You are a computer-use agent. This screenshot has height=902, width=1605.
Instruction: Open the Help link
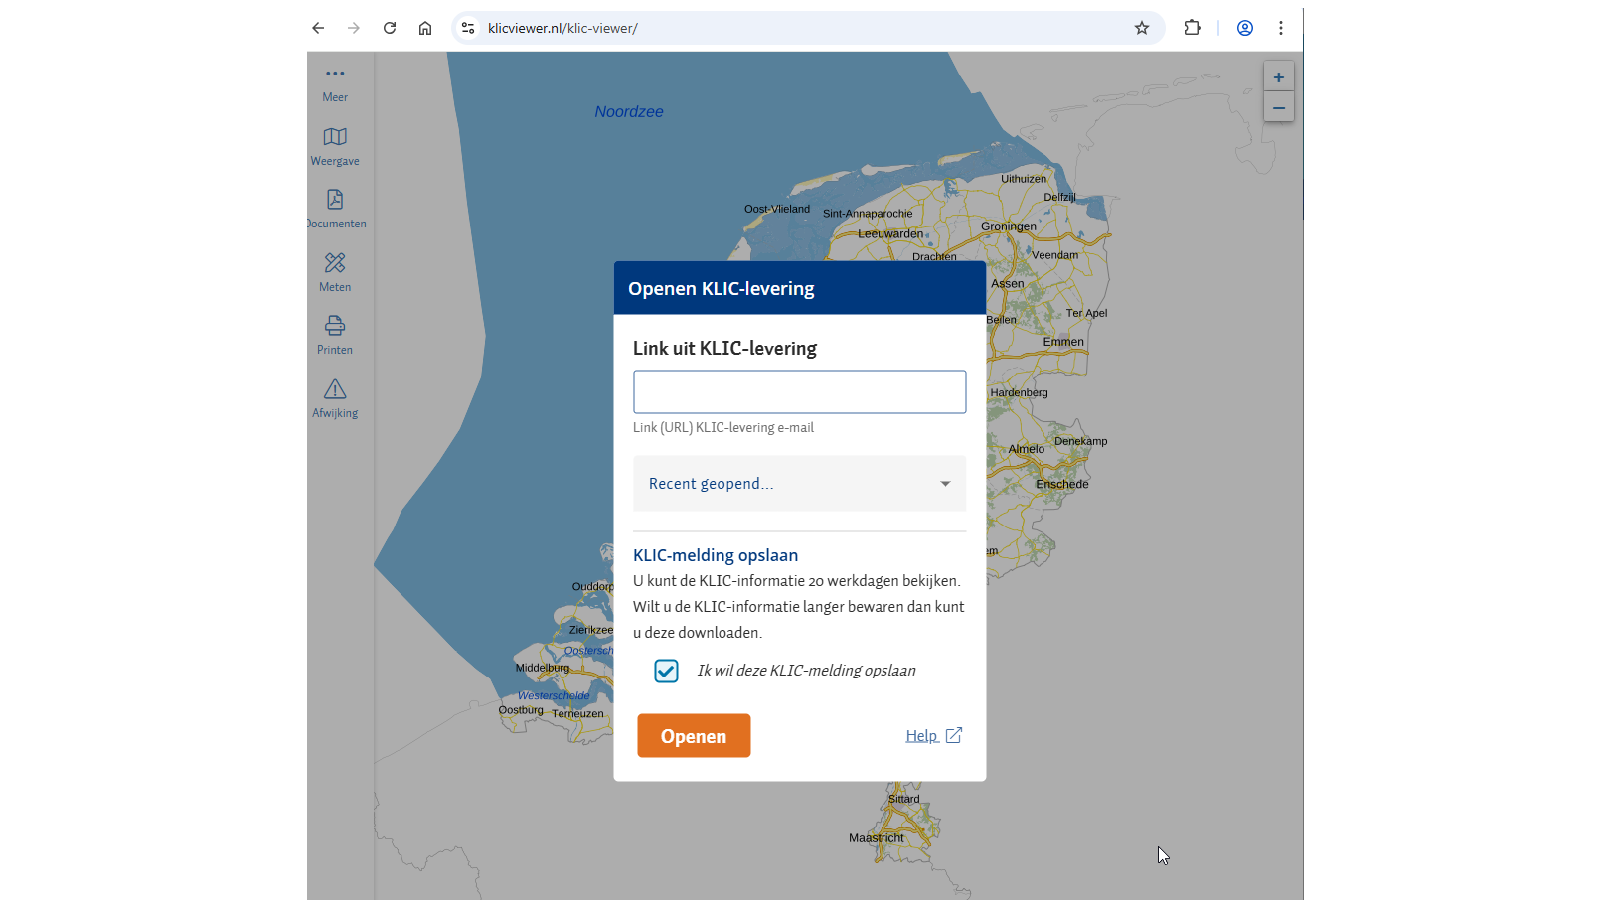click(x=922, y=736)
